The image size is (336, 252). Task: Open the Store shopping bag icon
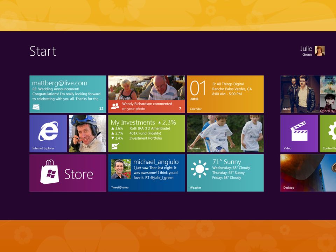[50, 172]
